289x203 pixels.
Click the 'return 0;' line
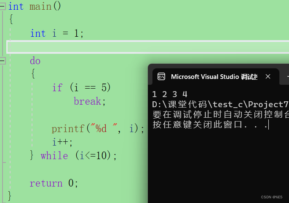point(54,183)
